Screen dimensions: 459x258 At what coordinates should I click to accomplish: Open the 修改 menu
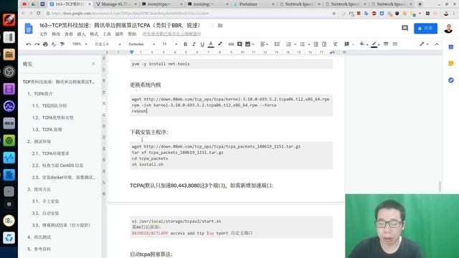(56, 34)
